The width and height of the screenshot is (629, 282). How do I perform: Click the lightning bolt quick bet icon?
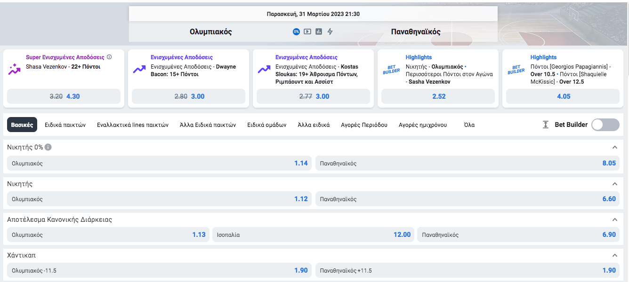point(330,31)
